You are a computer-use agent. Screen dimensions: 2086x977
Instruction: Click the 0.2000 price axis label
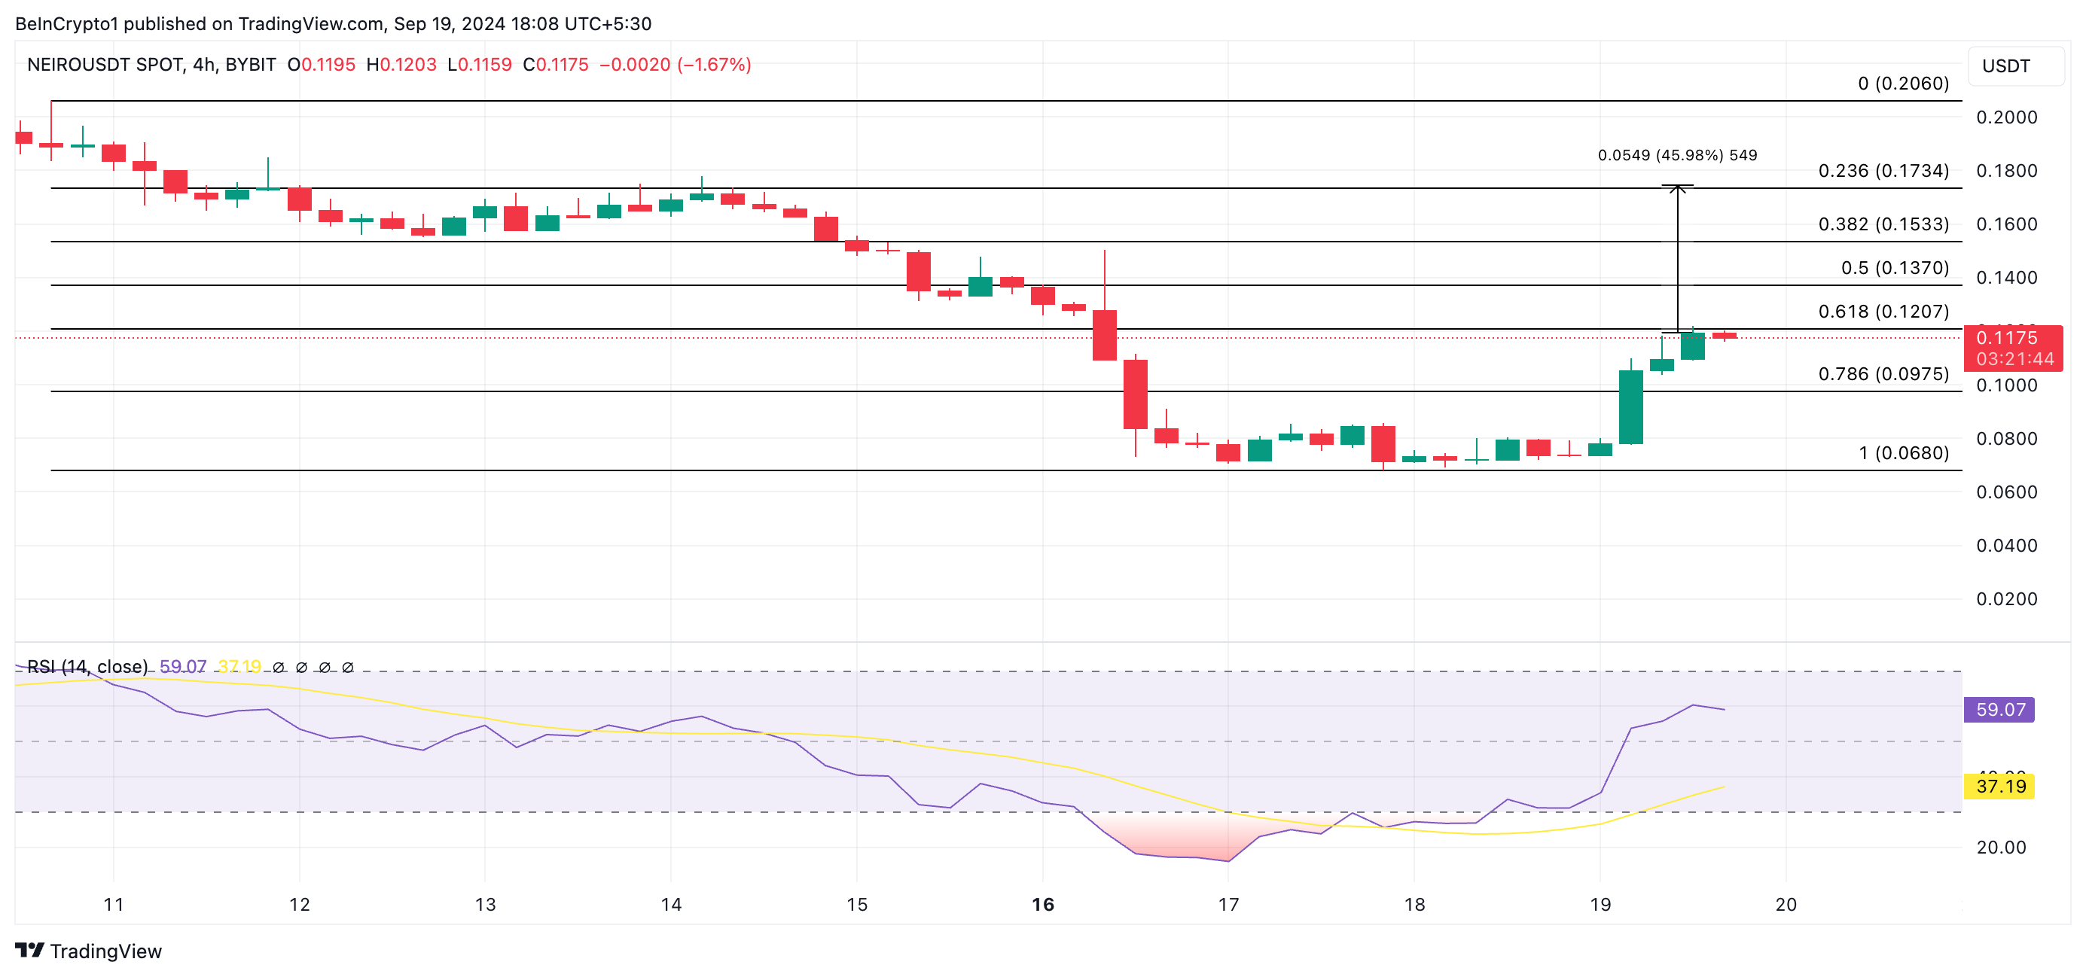point(2006,117)
